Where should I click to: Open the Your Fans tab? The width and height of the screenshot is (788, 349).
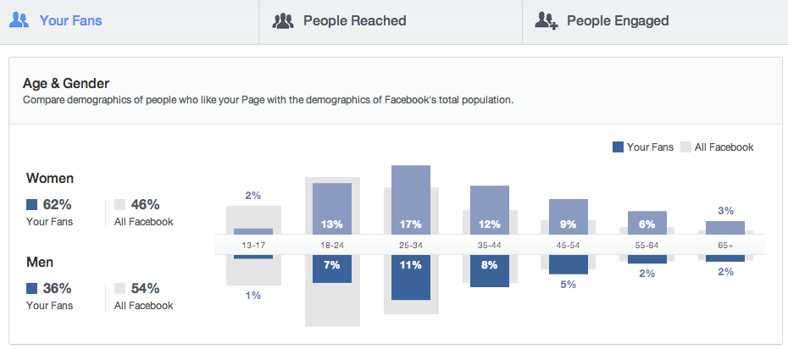[129, 22]
